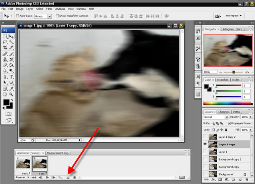Go to next animation frame
Viewport: 255px width, 184px height.
click(x=53, y=177)
